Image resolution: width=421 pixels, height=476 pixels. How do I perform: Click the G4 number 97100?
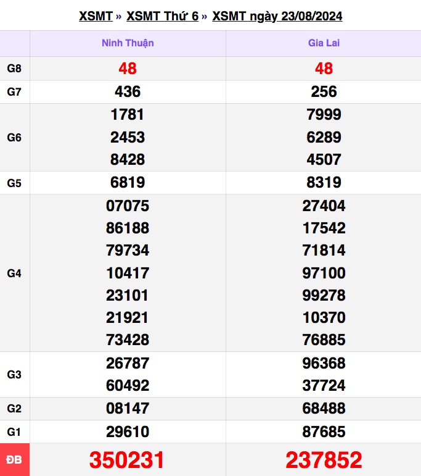point(324,273)
